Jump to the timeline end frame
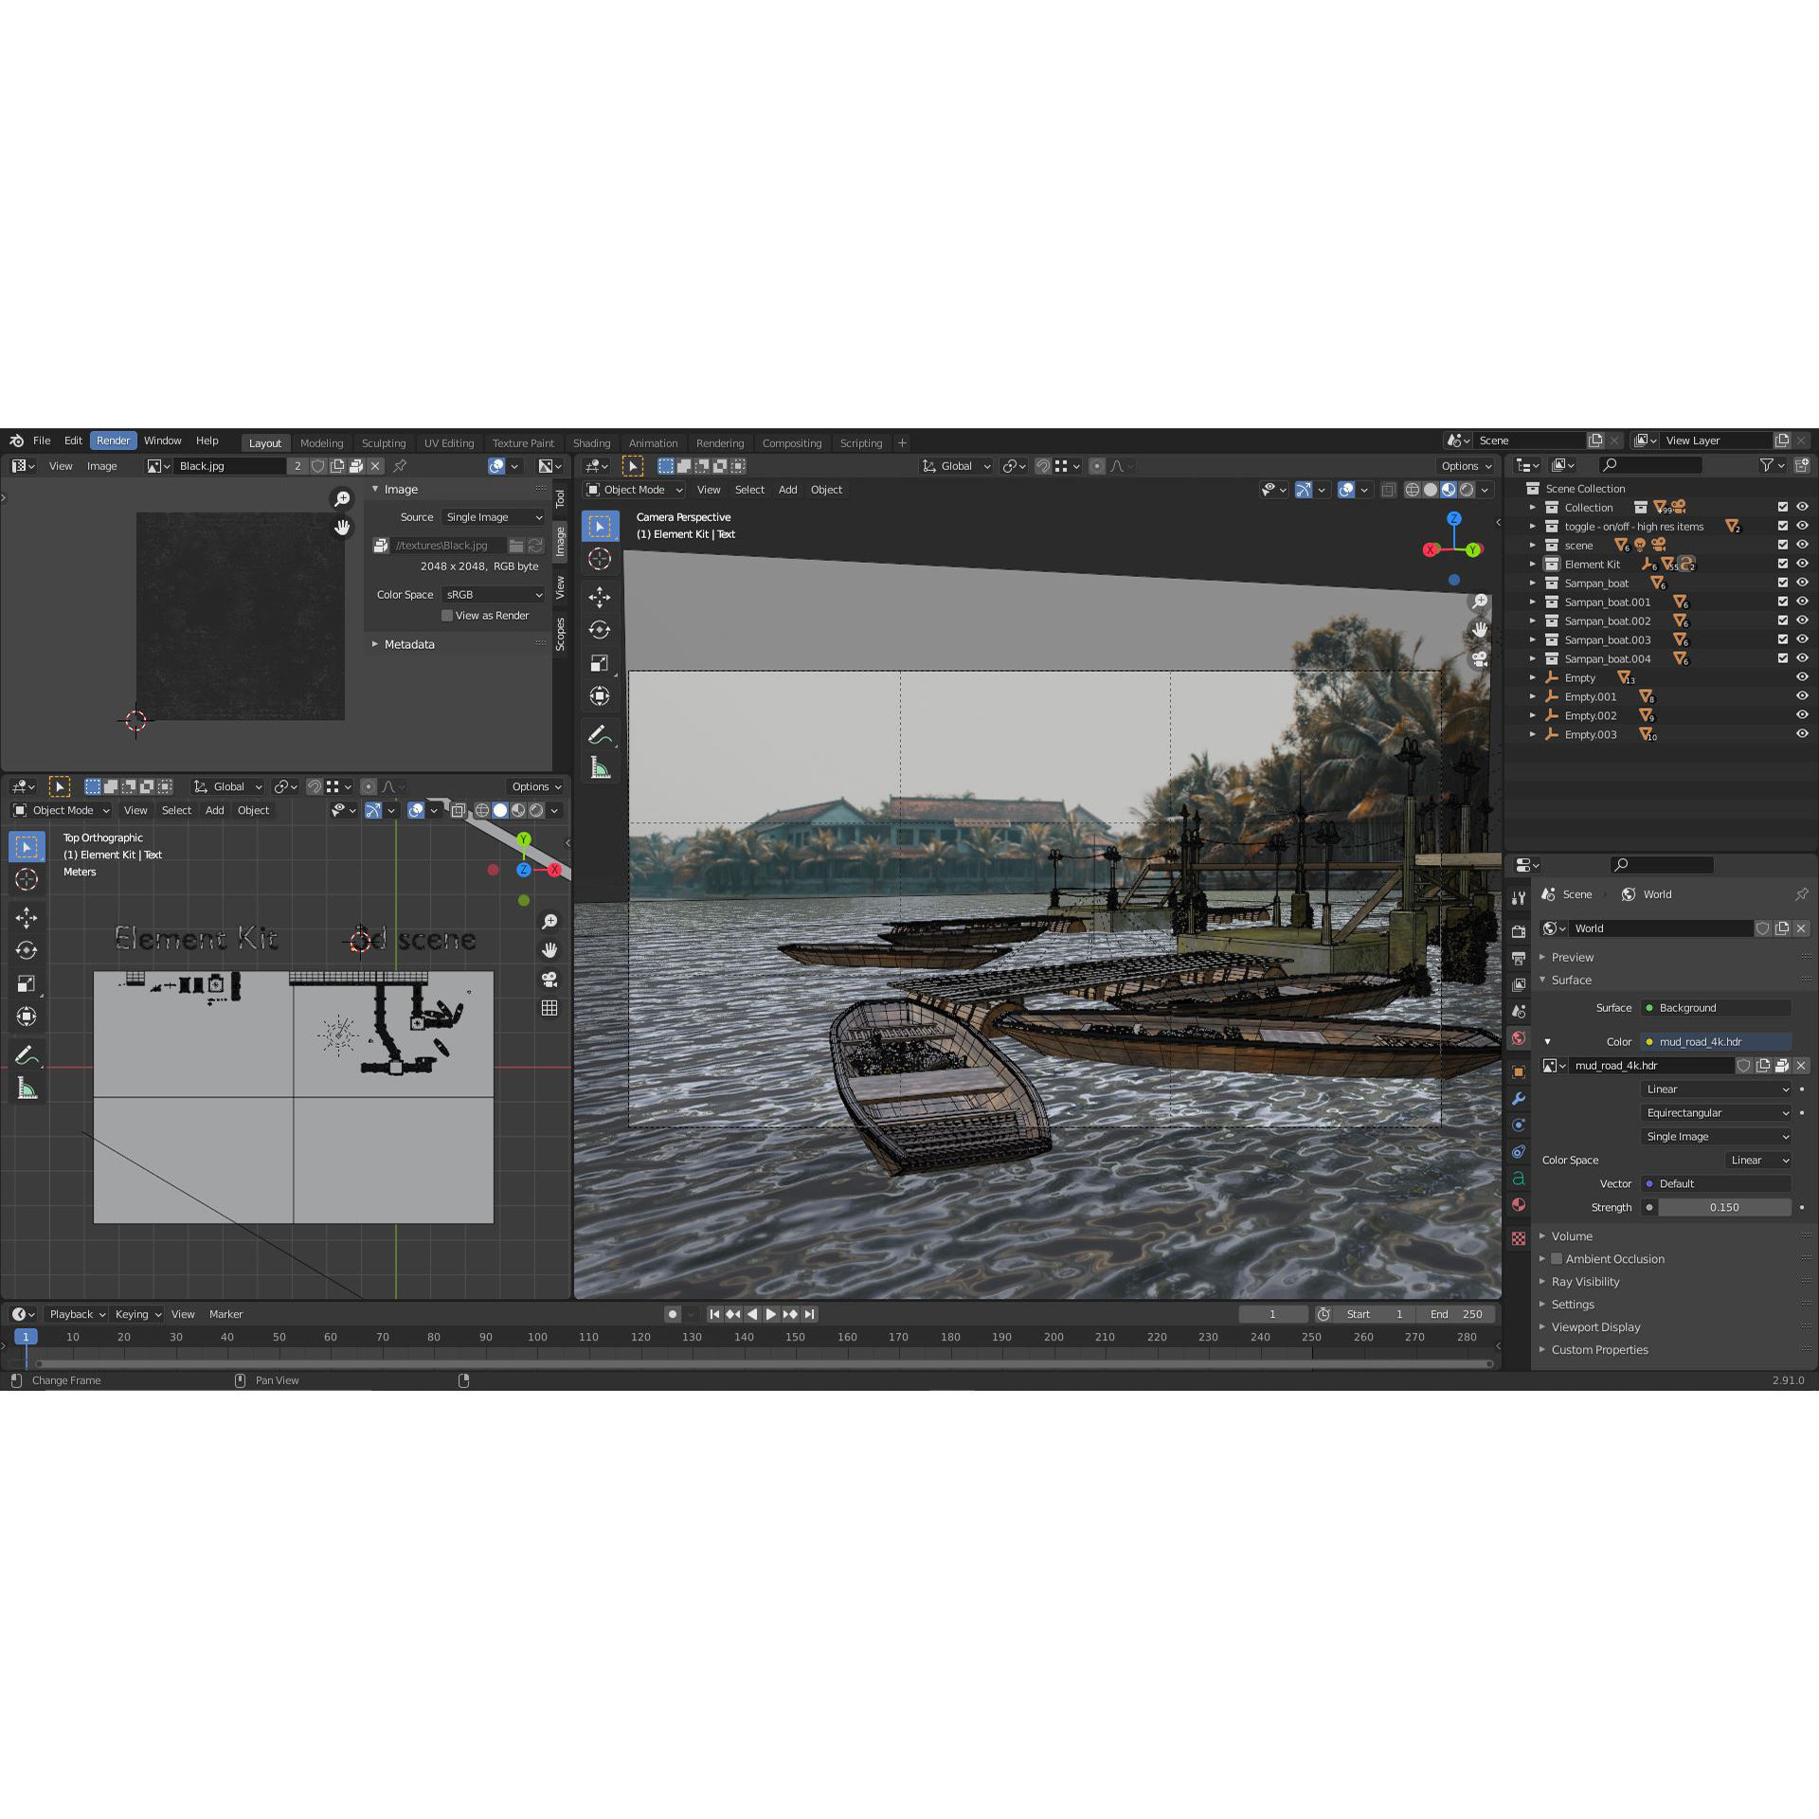The height and width of the screenshot is (1819, 1819). pos(810,1314)
